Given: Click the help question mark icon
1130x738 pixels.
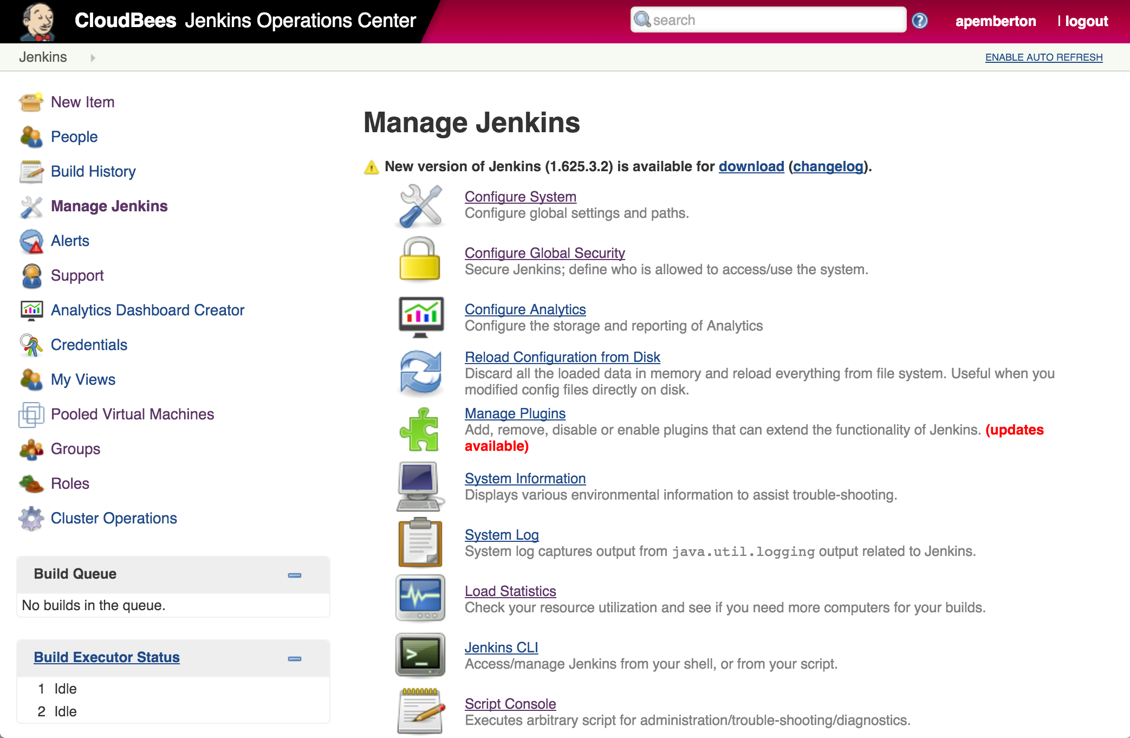Looking at the screenshot, I should [x=919, y=21].
